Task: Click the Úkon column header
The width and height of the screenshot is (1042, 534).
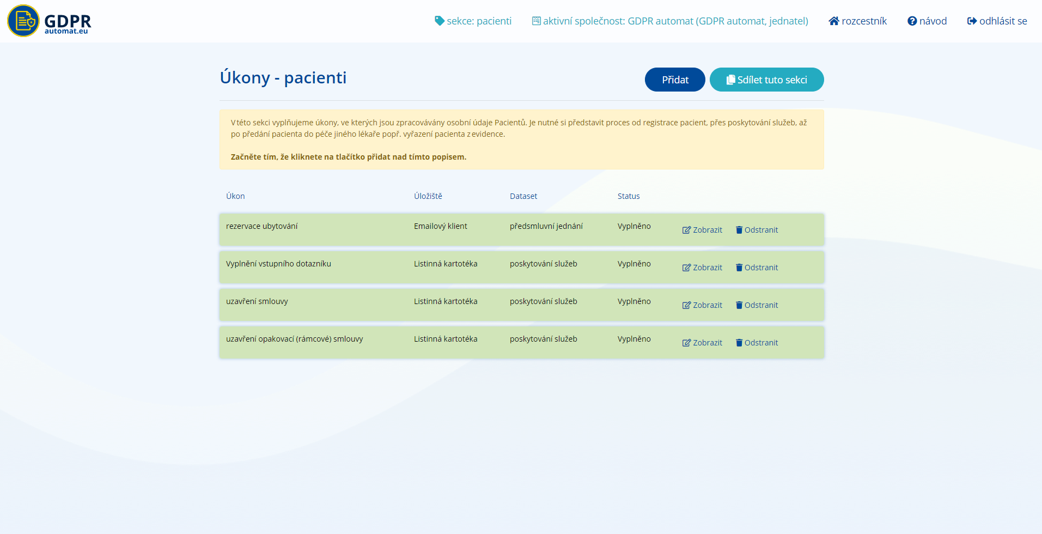Action: [x=235, y=196]
